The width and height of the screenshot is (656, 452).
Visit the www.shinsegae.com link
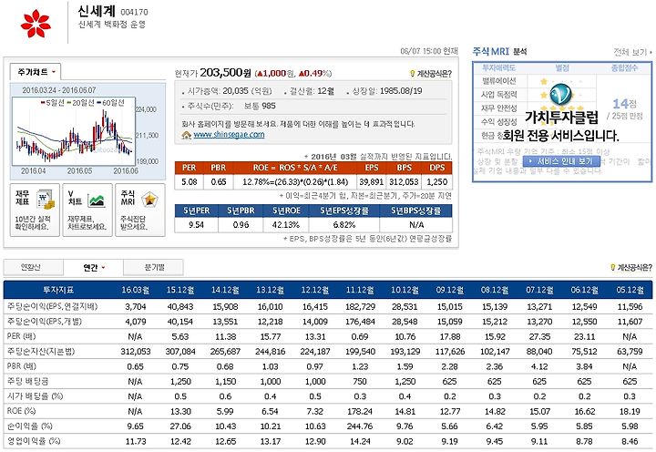click(229, 134)
